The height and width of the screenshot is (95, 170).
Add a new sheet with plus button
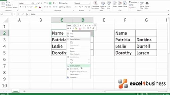(24, 91)
